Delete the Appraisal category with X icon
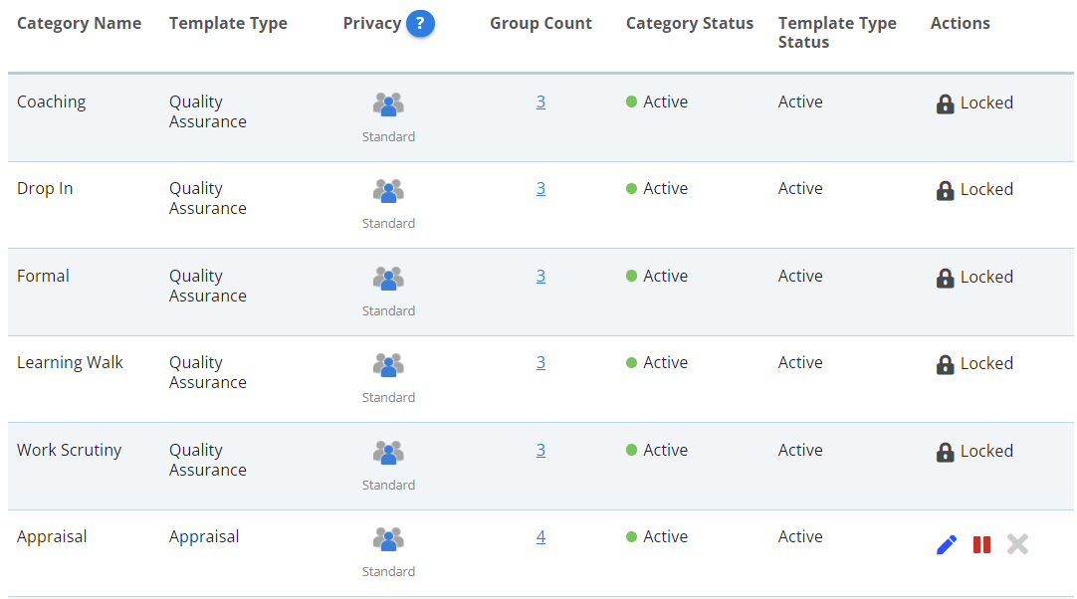This screenshot has height=599, width=1077. pyautogui.click(x=1017, y=544)
